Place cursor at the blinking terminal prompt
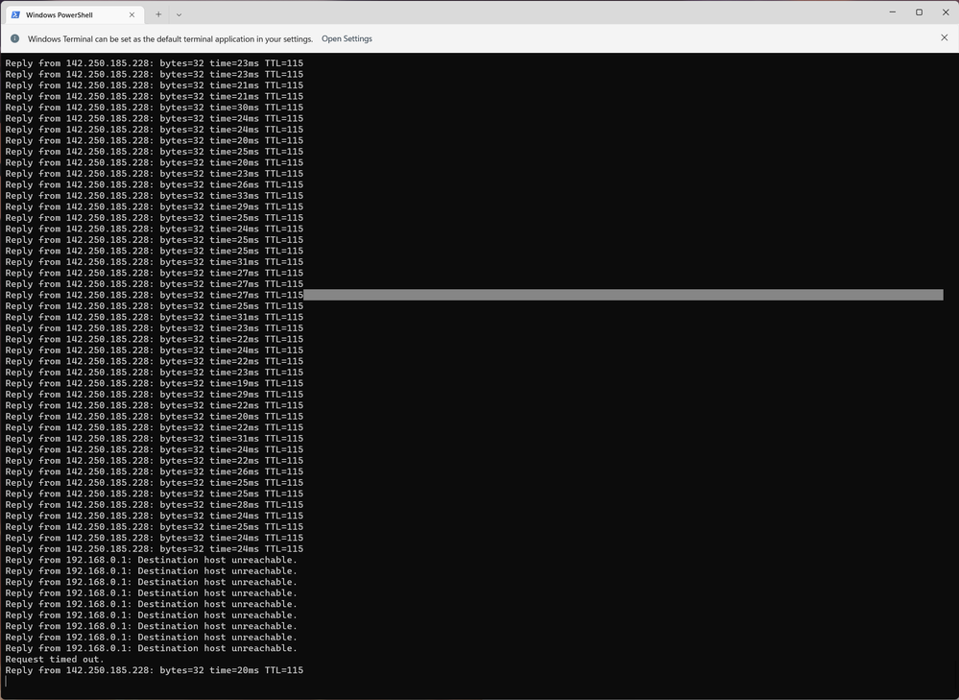The height and width of the screenshot is (700, 959). point(8,682)
